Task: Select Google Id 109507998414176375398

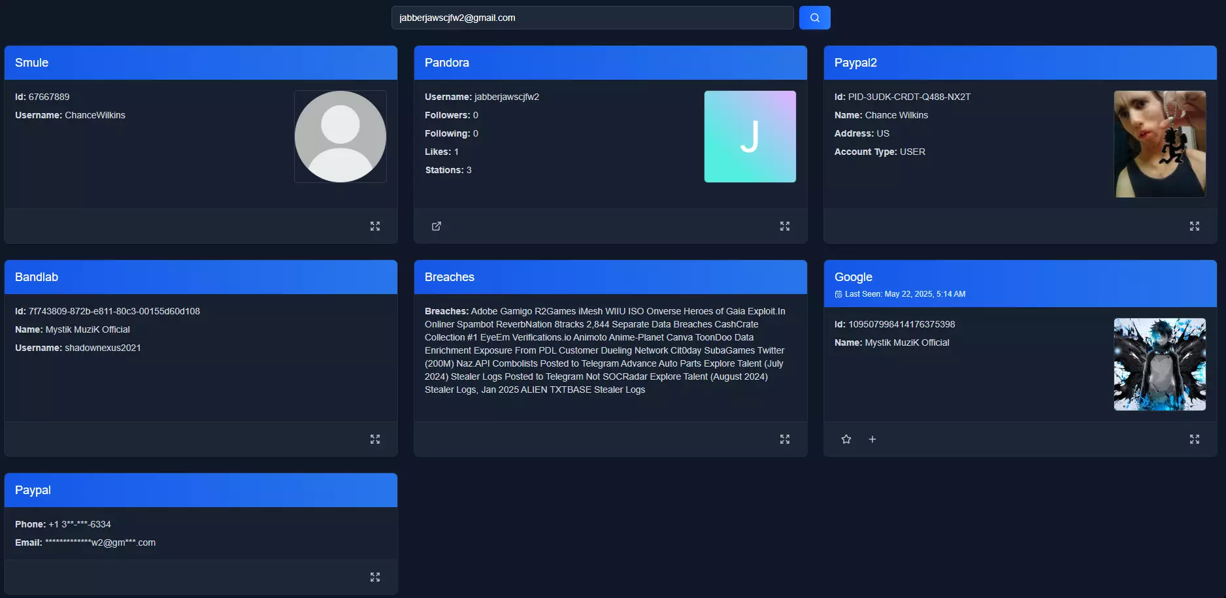Action: point(902,324)
